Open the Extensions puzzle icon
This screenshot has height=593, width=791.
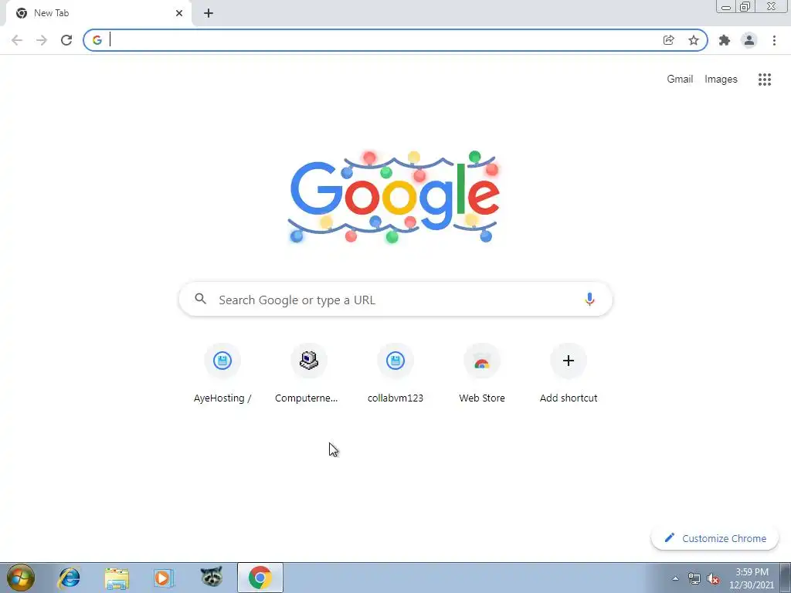tap(725, 40)
